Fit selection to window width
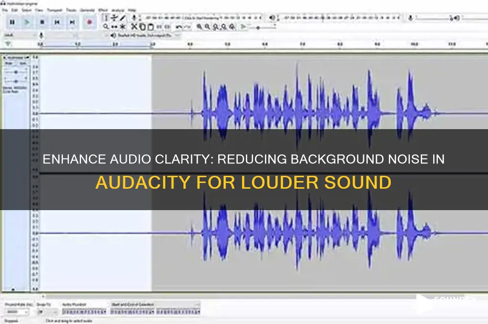The height and width of the screenshot is (324, 488). tap(216, 27)
